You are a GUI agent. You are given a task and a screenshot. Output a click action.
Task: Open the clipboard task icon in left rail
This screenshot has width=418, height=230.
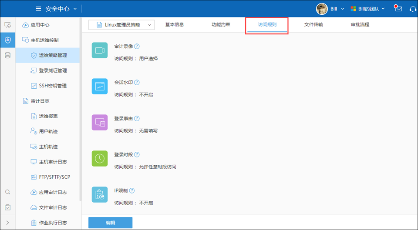pos(8,207)
